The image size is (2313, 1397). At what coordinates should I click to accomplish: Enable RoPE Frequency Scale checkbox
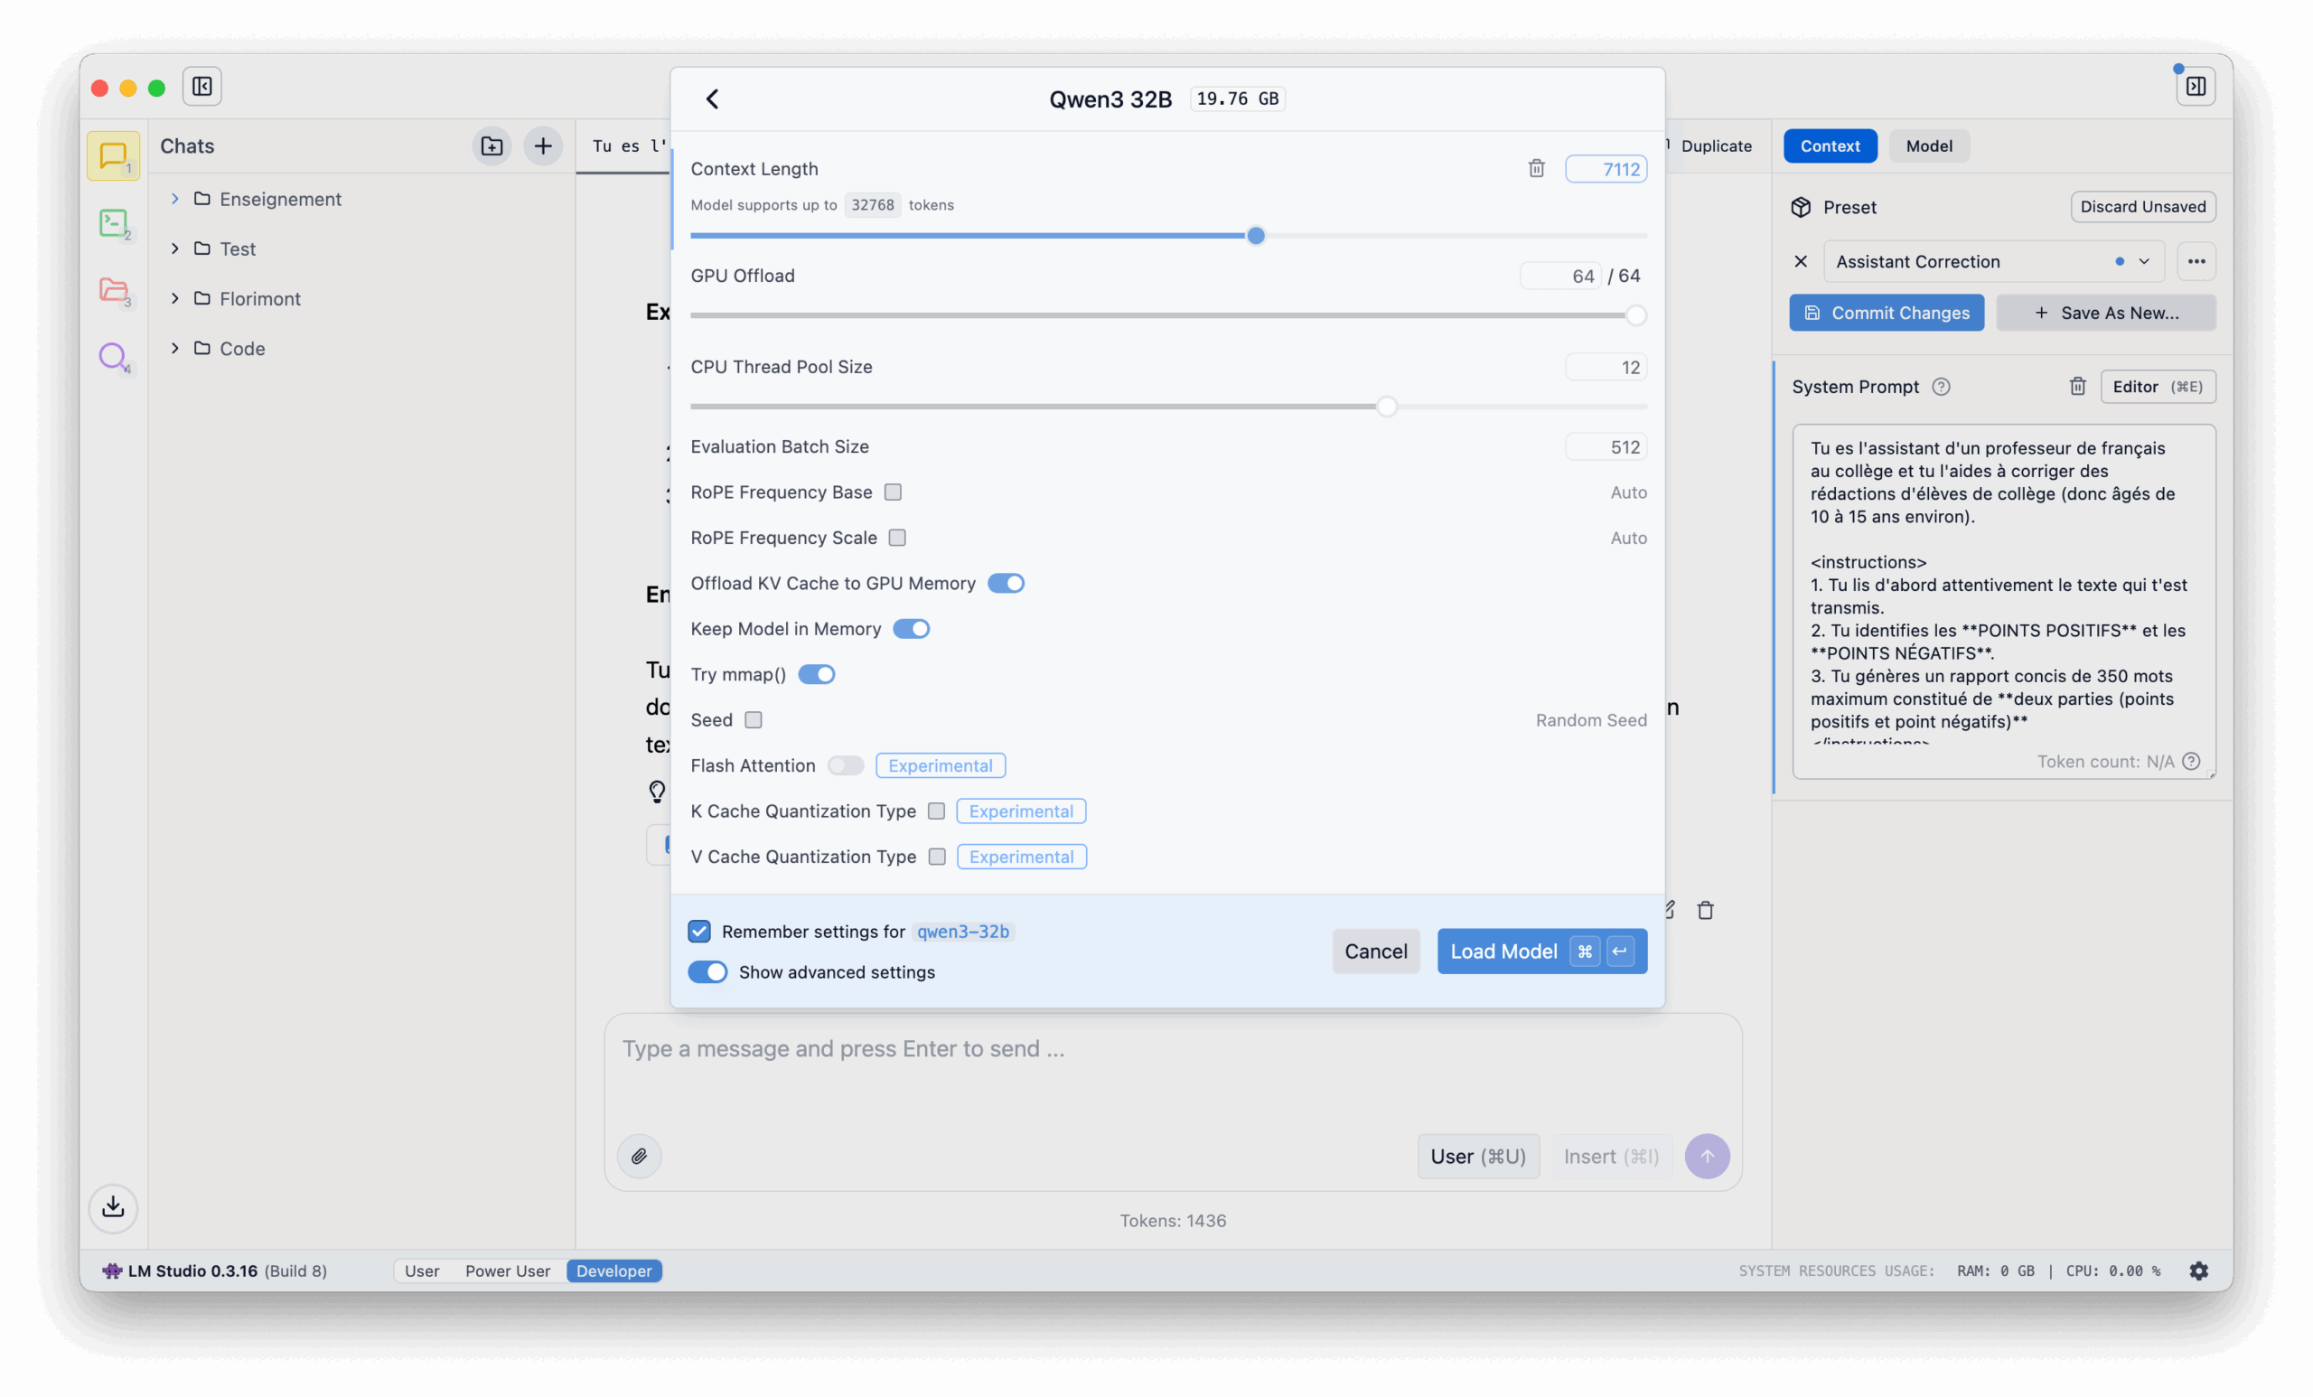(897, 537)
